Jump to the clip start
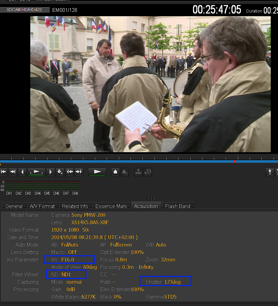Image resolution: width=278 pixels, height=306 pixels. (x=4, y=172)
